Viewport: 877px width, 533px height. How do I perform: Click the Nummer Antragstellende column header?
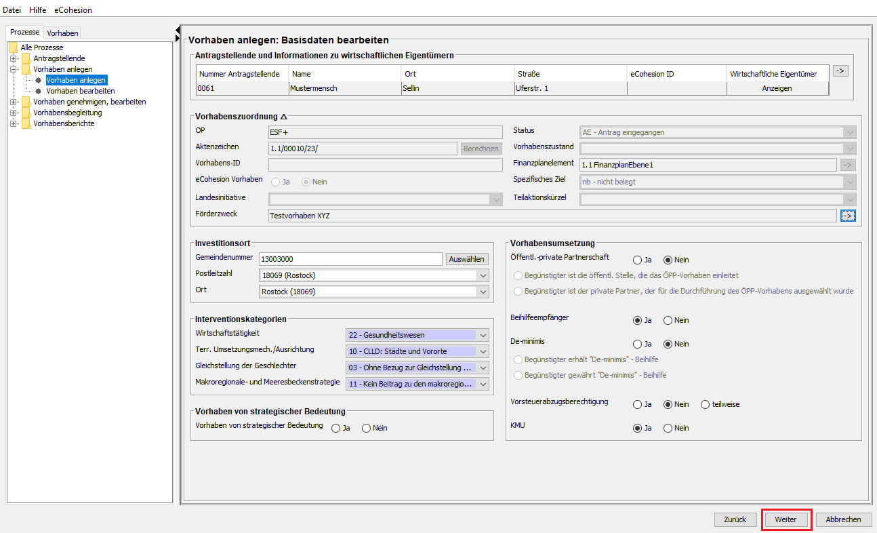242,74
